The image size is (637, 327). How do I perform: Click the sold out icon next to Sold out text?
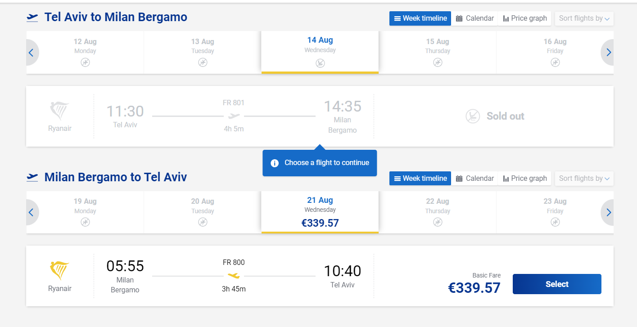[472, 116]
